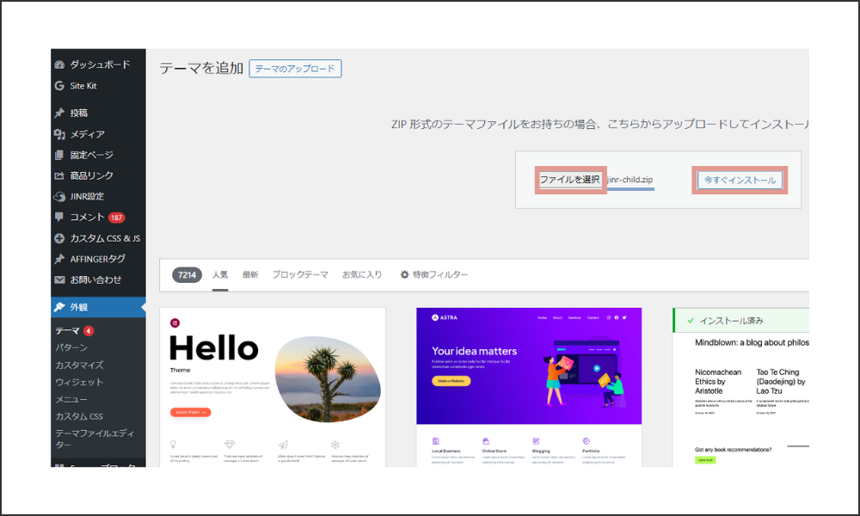The image size is (860, 516).
Task: Open the 特徴フィルター options
Action: (x=434, y=274)
